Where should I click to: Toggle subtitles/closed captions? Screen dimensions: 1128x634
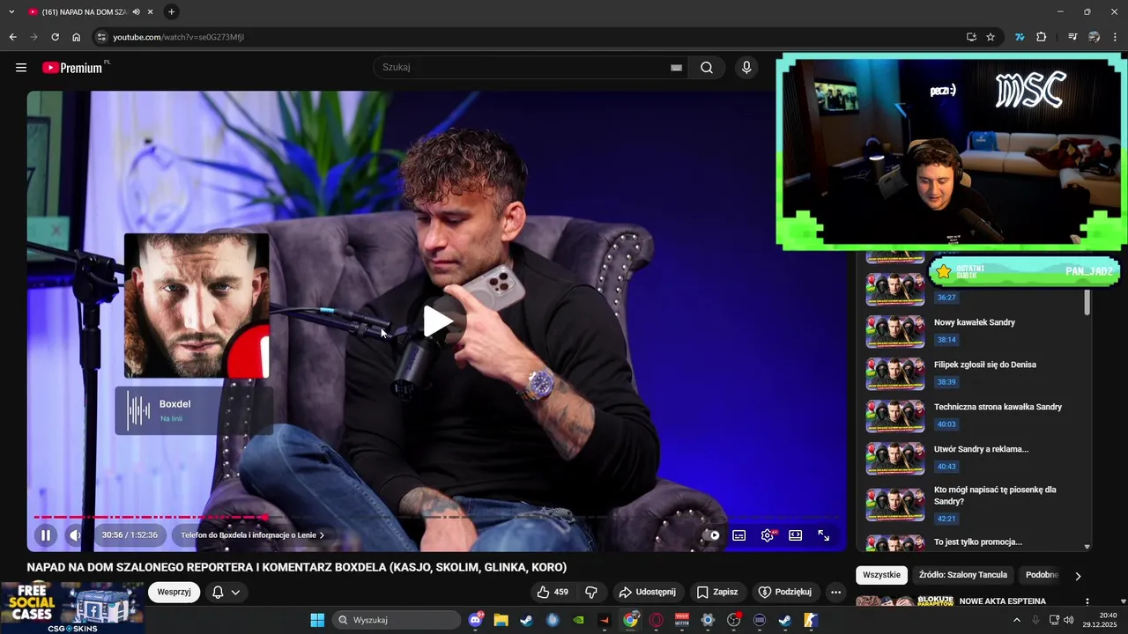click(739, 535)
